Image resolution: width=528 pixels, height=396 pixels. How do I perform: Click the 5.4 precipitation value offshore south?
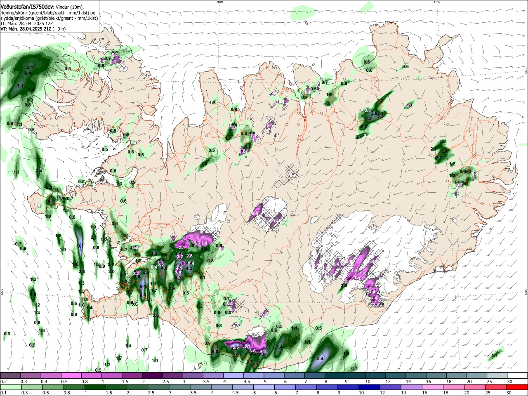click(320, 359)
